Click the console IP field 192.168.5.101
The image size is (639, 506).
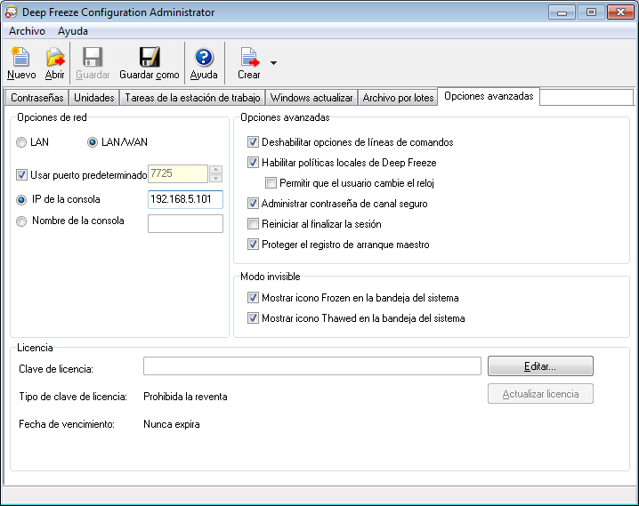tap(185, 199)
